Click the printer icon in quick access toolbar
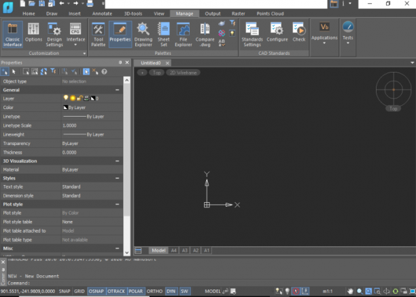The width and height of the screenshot is (416, 297). pyautogui.click(x=90, y=3)
